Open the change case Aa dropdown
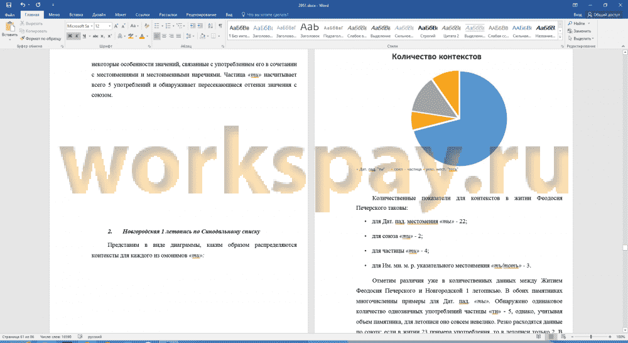 [134, 26]
